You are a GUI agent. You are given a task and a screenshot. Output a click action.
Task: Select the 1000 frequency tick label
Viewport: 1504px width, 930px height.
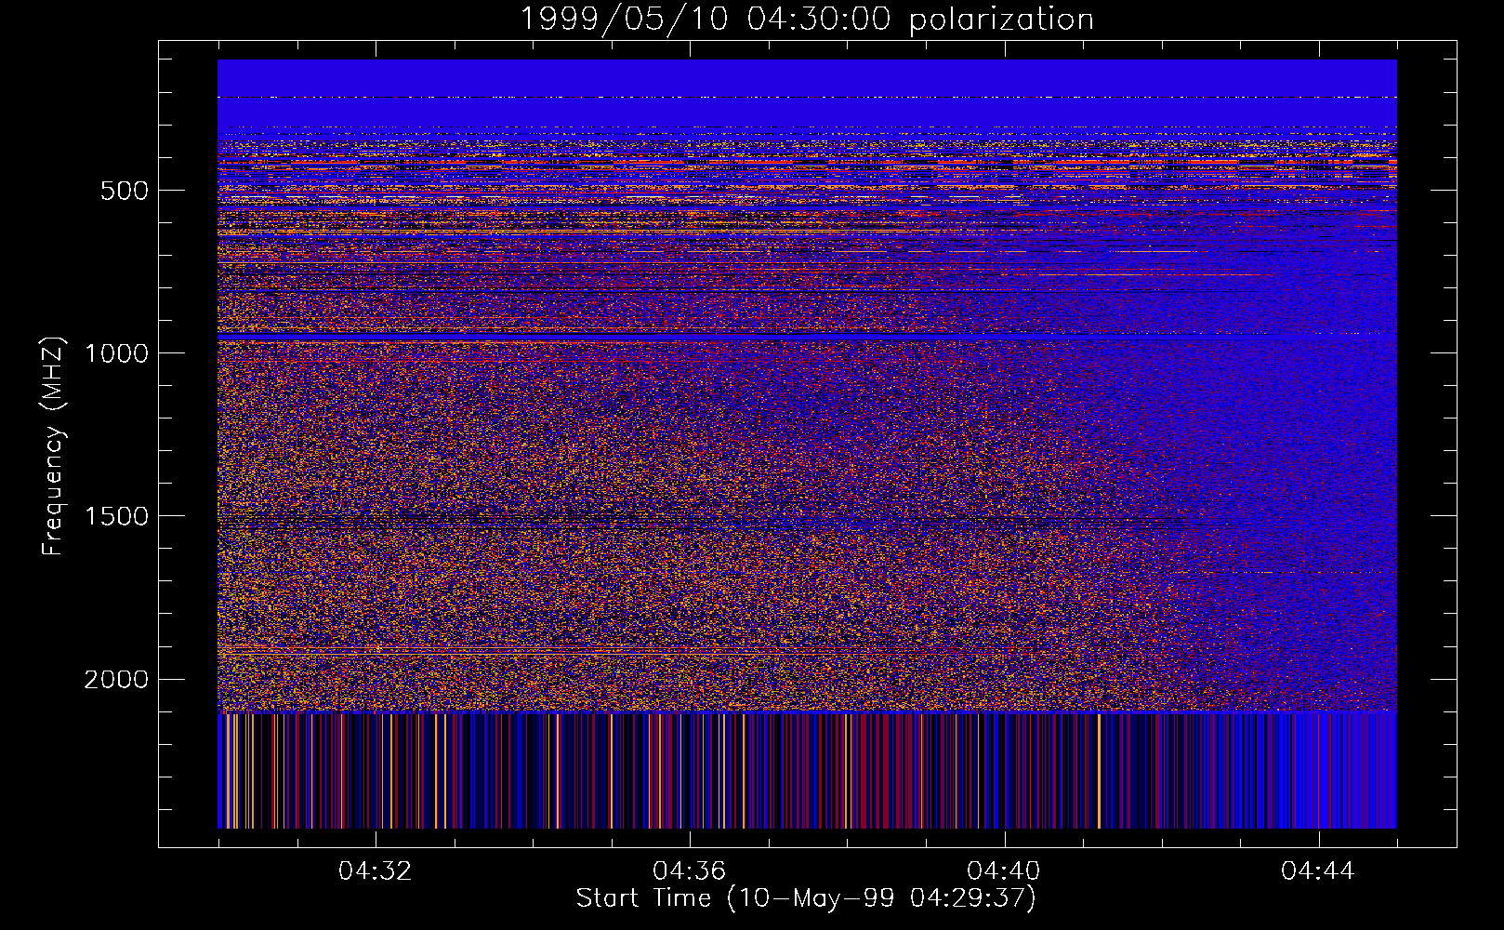(x=116, y=353)
